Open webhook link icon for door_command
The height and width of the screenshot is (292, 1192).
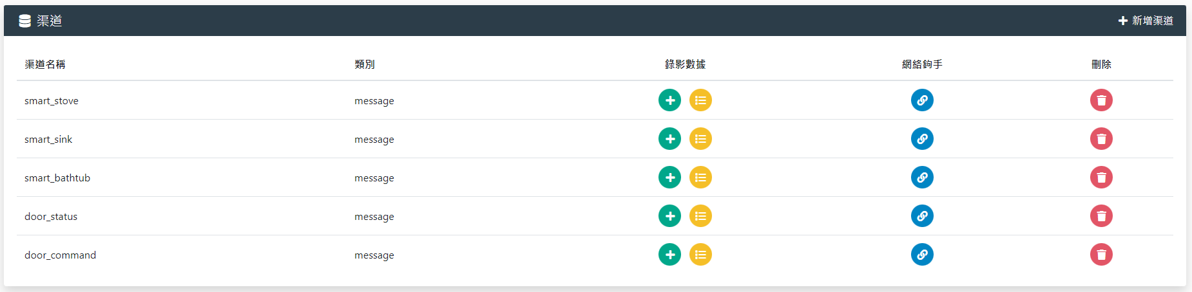tap(922, 255)
